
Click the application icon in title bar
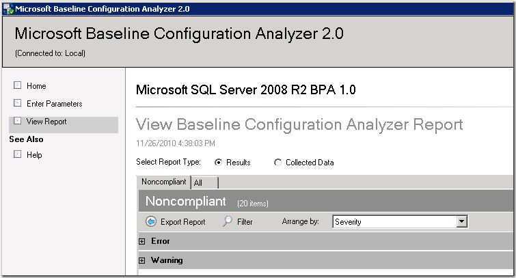[x=7, y=9]
